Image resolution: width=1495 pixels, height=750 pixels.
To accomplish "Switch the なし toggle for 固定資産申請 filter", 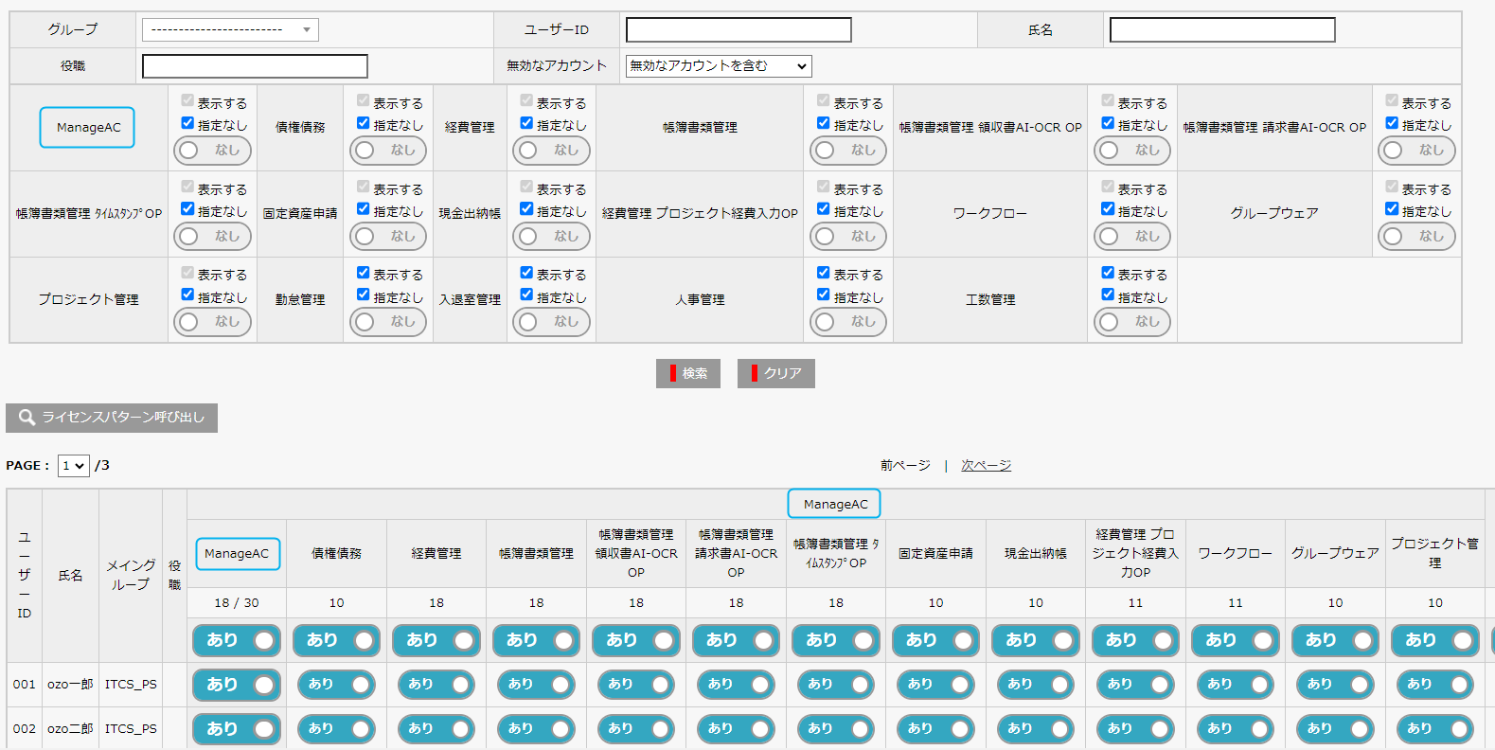I will pos(388,237).
